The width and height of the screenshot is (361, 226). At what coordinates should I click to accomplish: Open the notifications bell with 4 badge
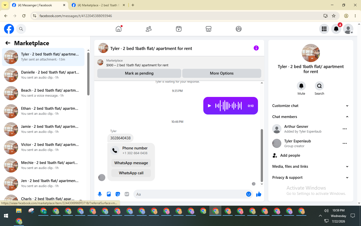coord(336,29)
